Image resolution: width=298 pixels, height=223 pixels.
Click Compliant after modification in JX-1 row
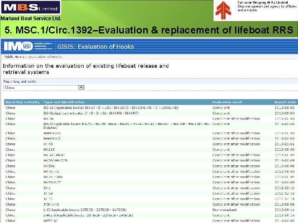pyautogui.click(x=236, y=188)
